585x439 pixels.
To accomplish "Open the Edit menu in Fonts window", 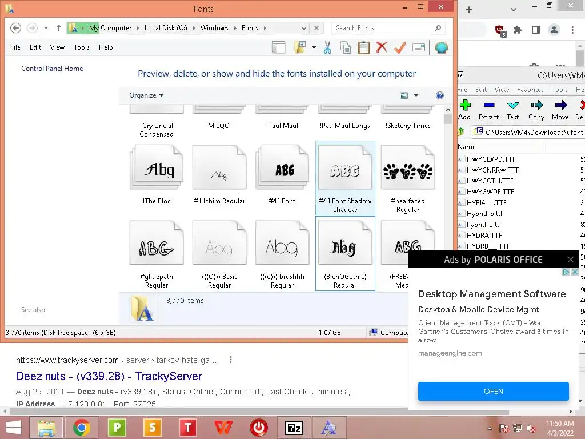I will click(35, 47).
